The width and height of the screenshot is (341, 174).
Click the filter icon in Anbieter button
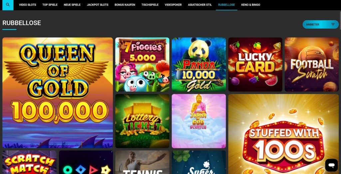(x=333, y=24)
